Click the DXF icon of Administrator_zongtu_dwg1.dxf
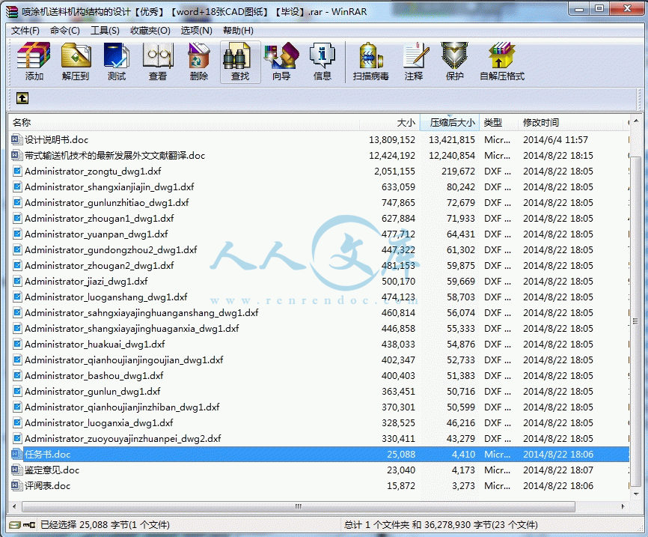This screenshot has width=648, height=537. click(x=17, y=171)
